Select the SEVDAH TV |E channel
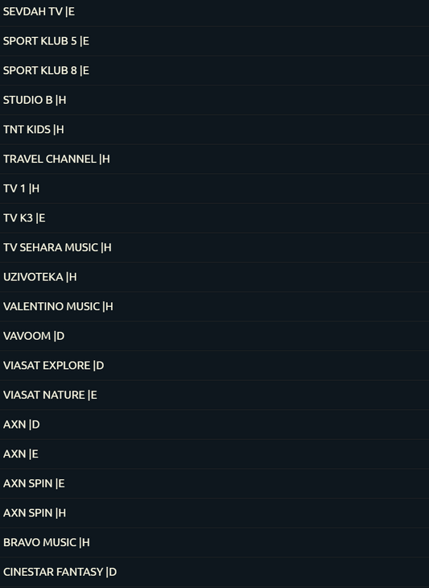 214,11
